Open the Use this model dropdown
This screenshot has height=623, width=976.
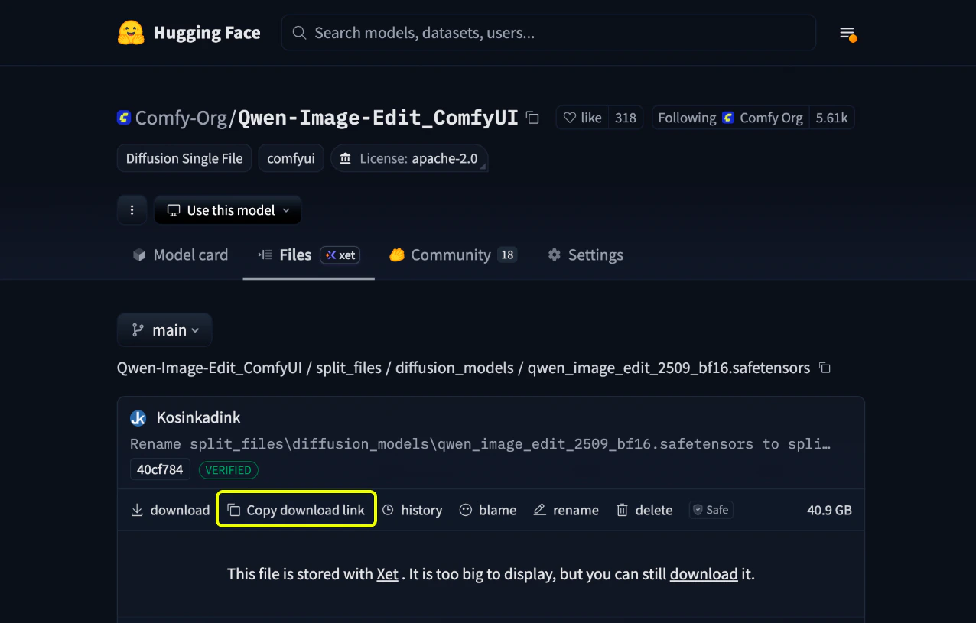point(227,209)
